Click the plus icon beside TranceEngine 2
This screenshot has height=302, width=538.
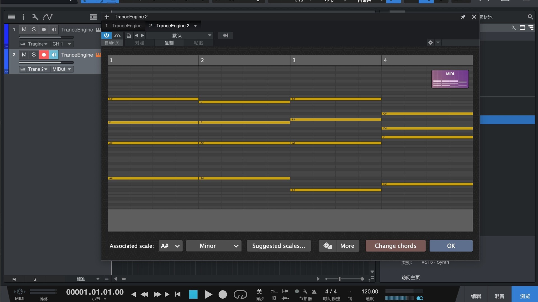point(107,17)
